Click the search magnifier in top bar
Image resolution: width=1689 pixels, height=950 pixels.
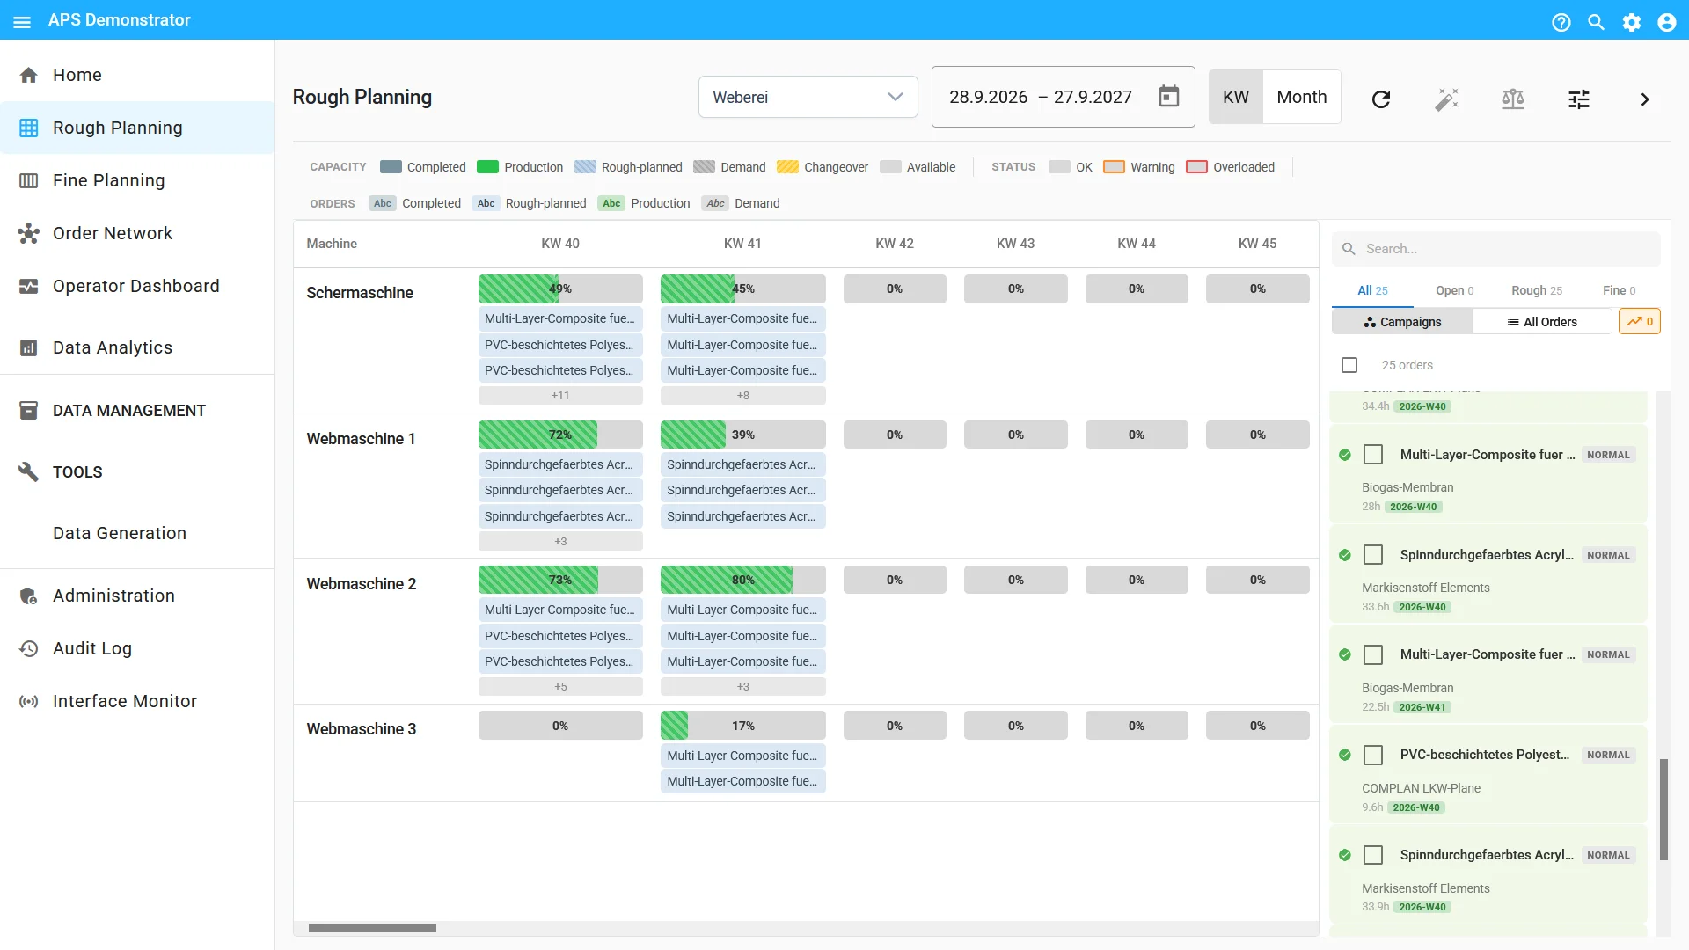tap(1597, 22)
